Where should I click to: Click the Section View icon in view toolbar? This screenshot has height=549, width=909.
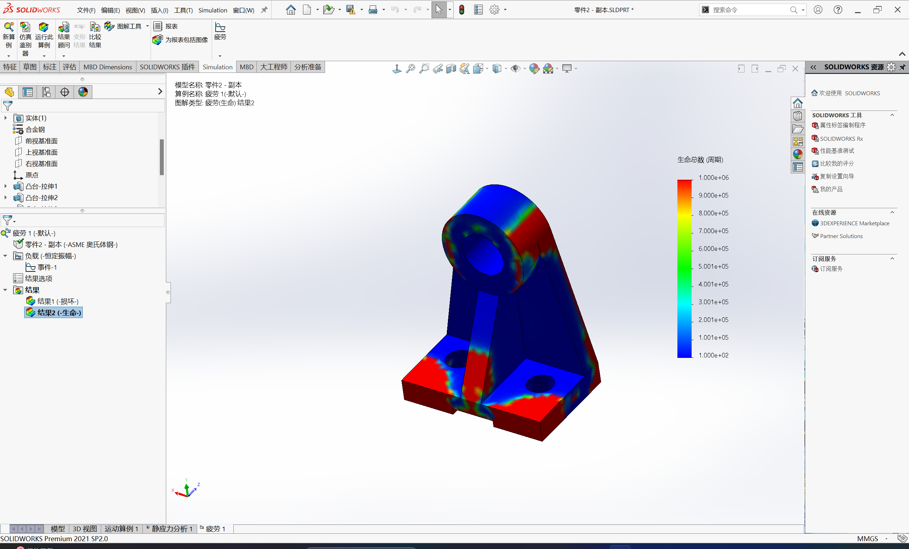pos(451,69)
